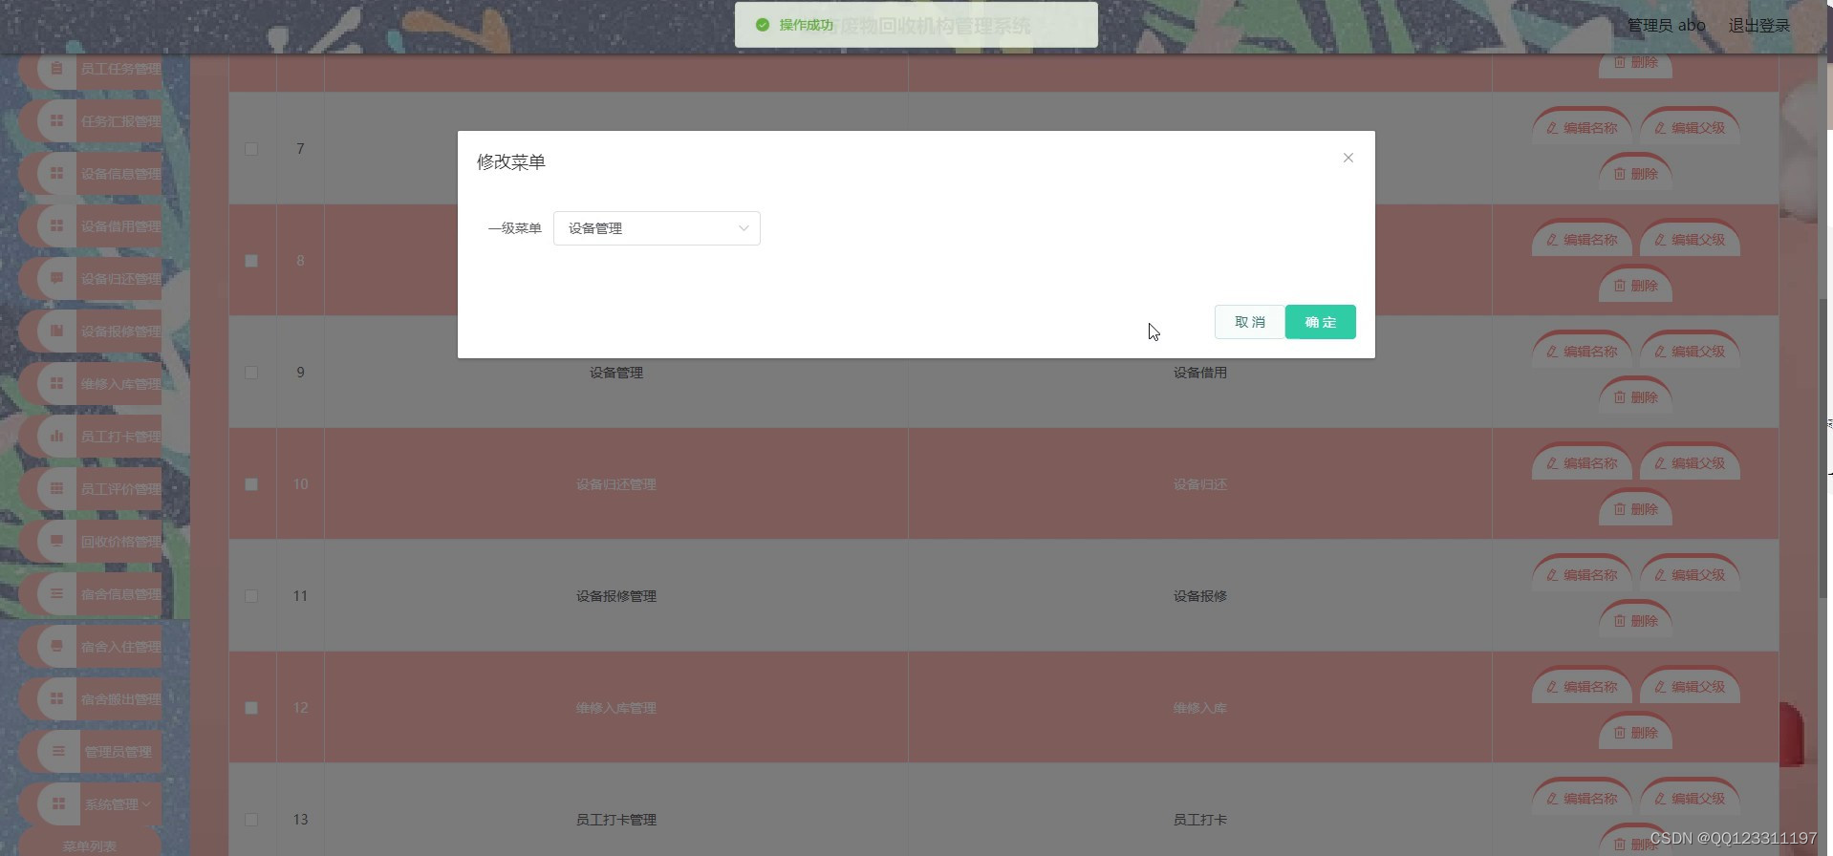The width and height of the screenshot is (1833, 856).
Task: Confirm the dialog with 确定
Action: (1321, 322)
